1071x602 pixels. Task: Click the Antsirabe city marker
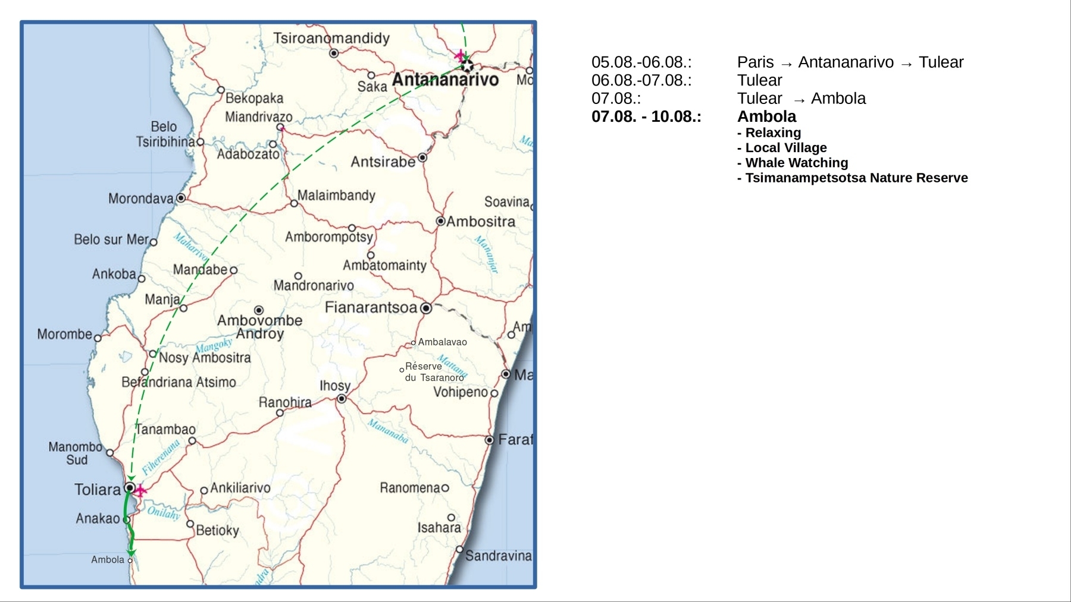(422, 157)
